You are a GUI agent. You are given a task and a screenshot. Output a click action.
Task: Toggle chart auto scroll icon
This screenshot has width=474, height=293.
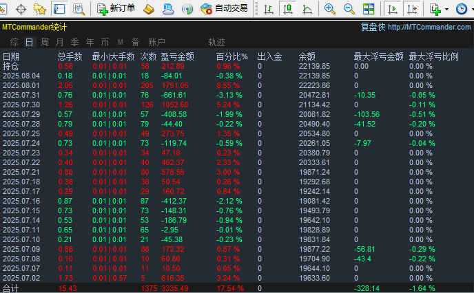[x=393, y=10]
